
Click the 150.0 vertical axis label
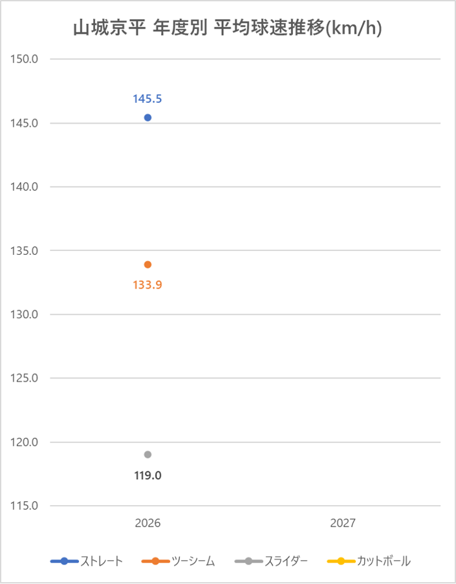26,59
